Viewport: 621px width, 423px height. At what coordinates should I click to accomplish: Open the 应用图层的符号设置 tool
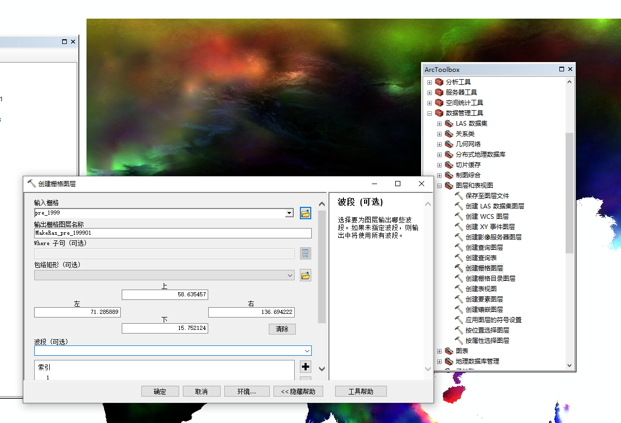pyautogui.click(x=493, y=320)
